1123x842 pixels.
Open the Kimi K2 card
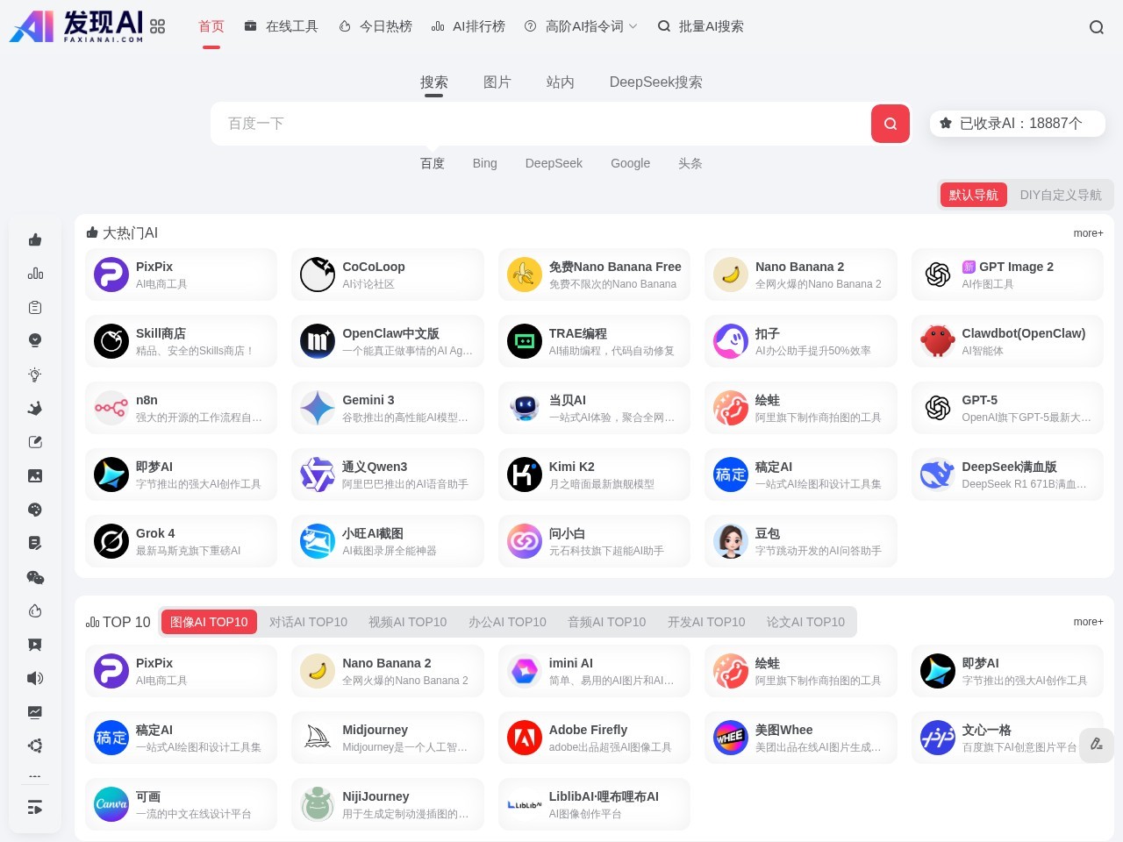pyautogui.click(x=595, y=475)
